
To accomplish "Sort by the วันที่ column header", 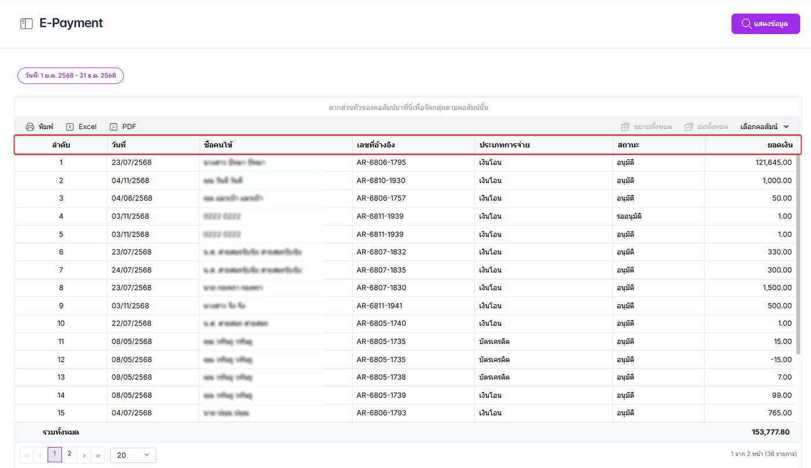I will [153, 145].
